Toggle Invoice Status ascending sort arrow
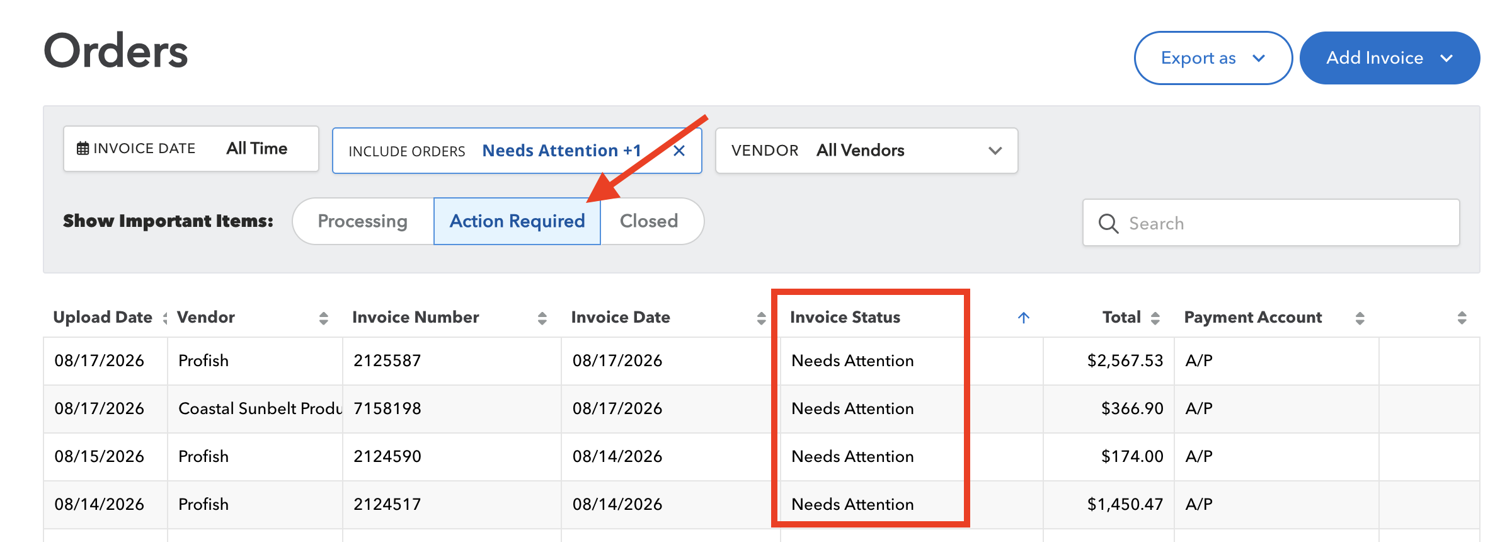The image size is (1512, 542). tap(1024, 318)
